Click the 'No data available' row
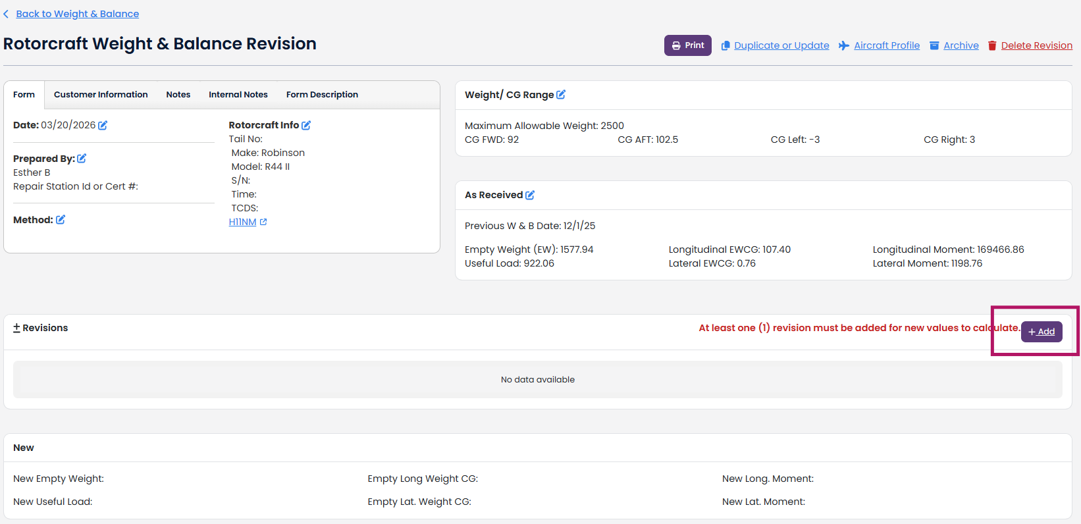Viewport: 1081px width, 524px height. tap(538, 379)
